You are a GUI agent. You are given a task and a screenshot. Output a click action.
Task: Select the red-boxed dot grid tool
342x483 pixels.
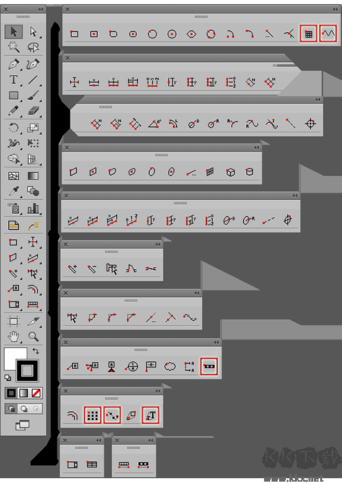(x=92, y=415)
